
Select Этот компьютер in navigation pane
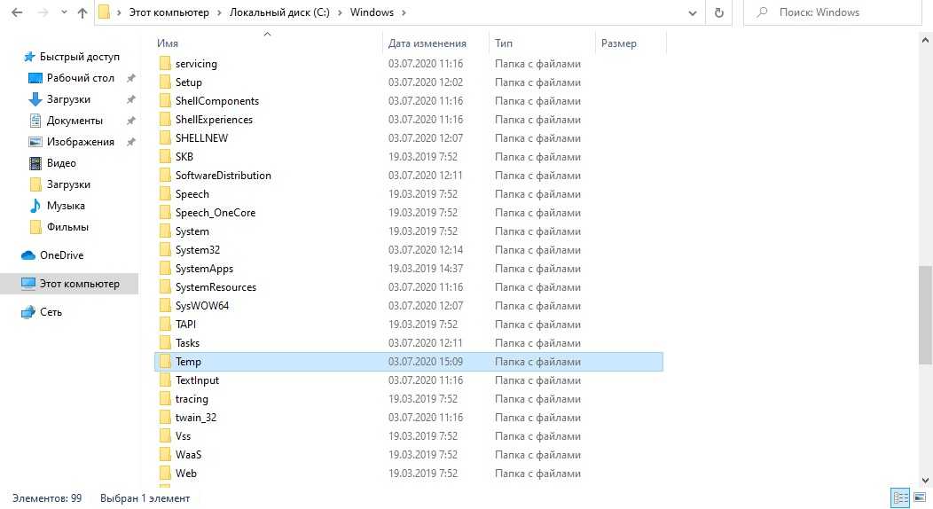point(70,284)
